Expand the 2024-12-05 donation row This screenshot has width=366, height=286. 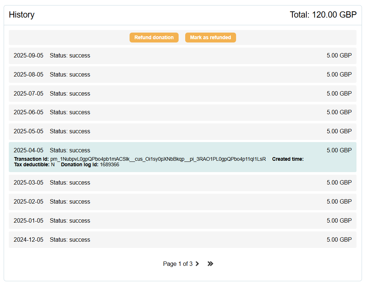(x=182, y=240)
